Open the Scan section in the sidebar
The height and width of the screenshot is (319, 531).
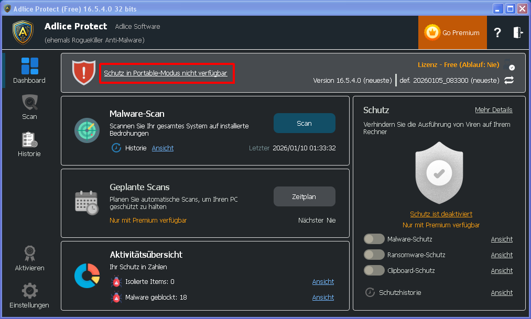[29, 107]
